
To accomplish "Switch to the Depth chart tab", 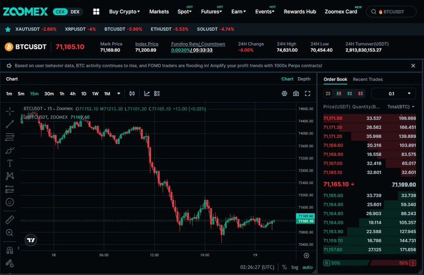I will coord(304,79).
